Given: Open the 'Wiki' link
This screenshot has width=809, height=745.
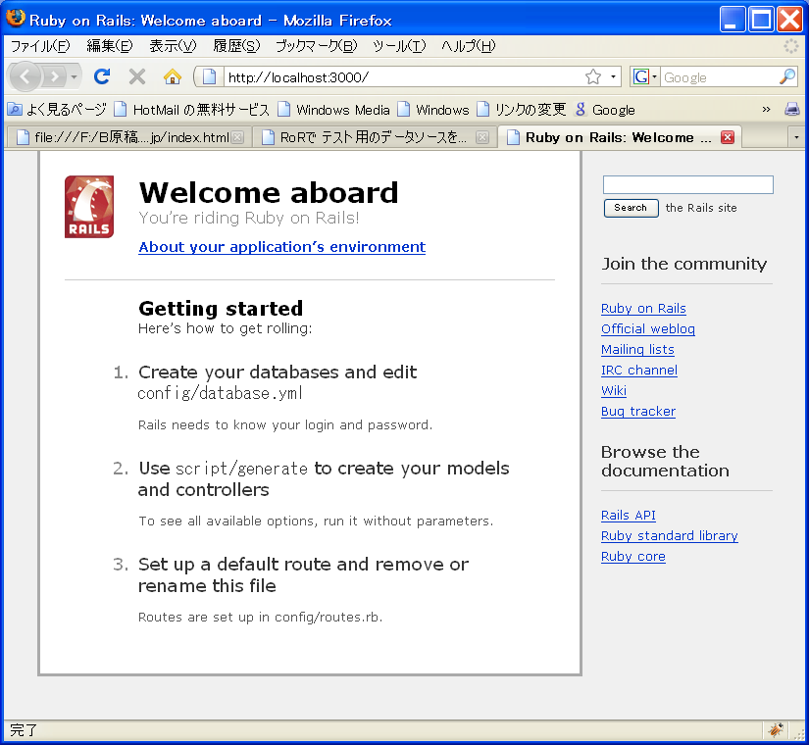Looking at the screenshot, I should click(614, 391).
